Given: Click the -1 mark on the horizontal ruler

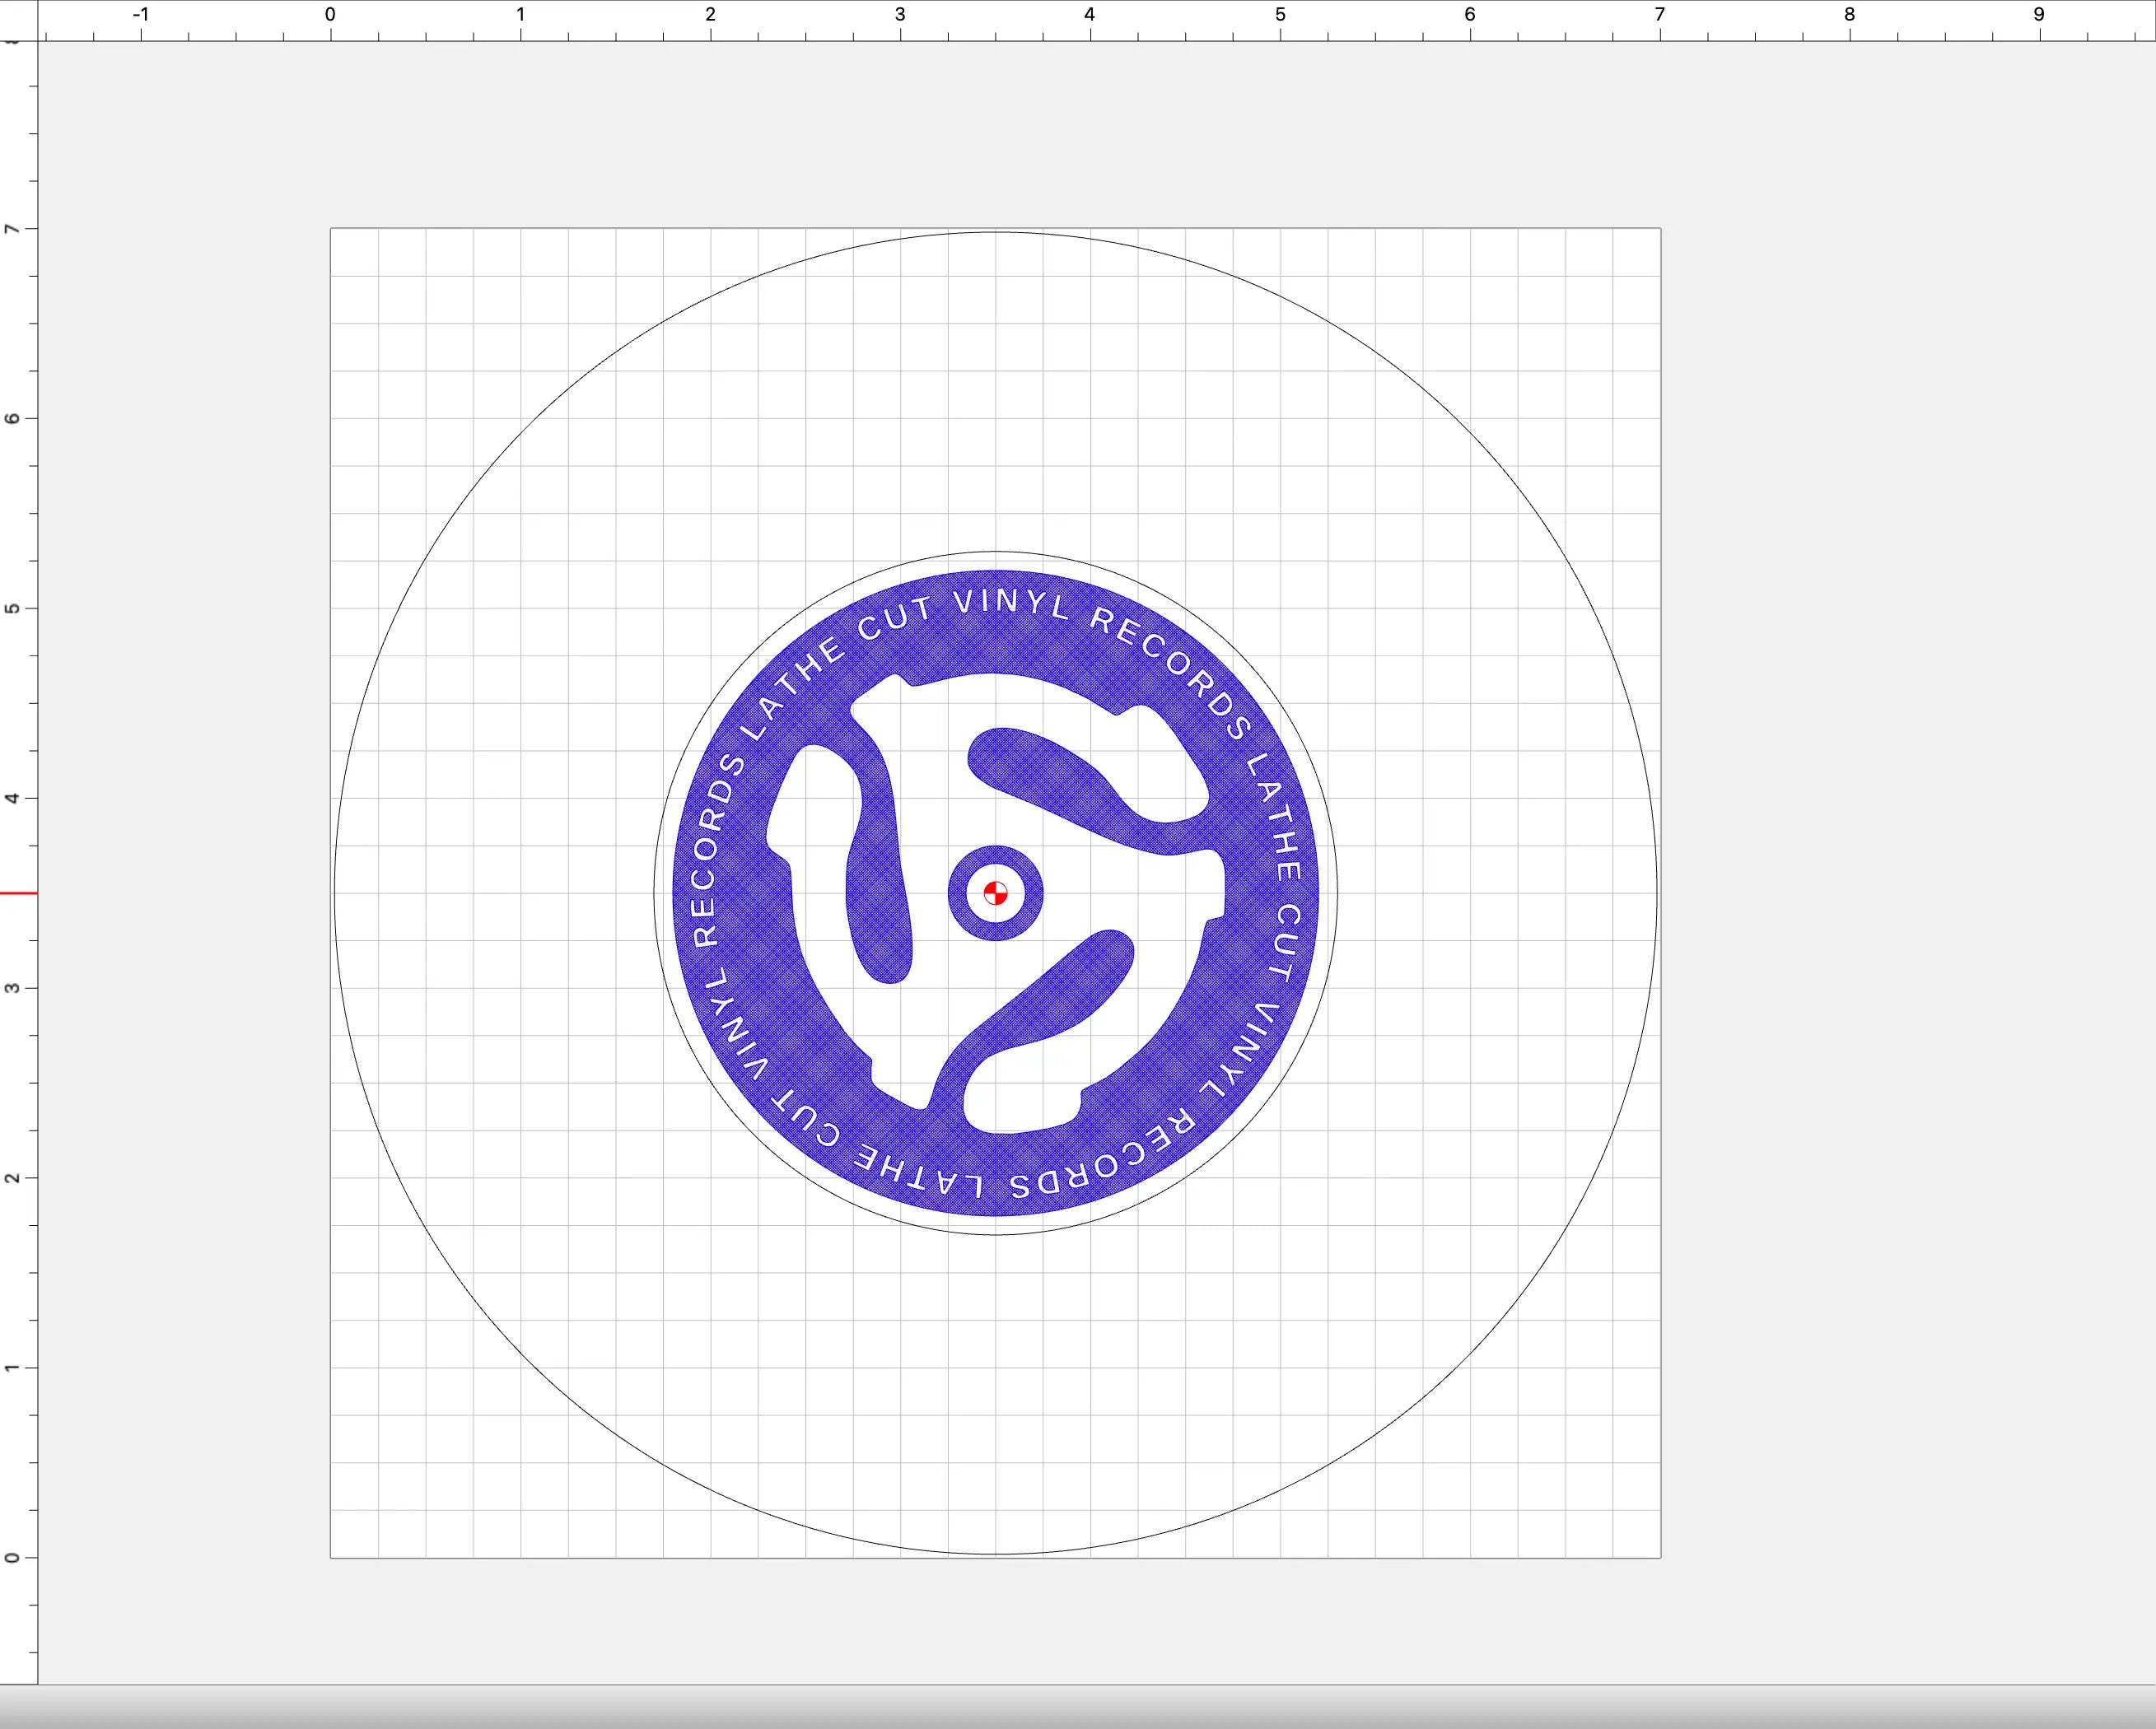Looking at the screenshot, I should point(141,15).
